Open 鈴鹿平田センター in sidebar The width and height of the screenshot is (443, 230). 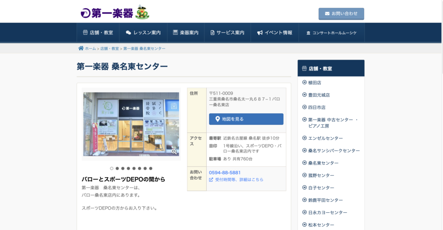pos(325,200)
